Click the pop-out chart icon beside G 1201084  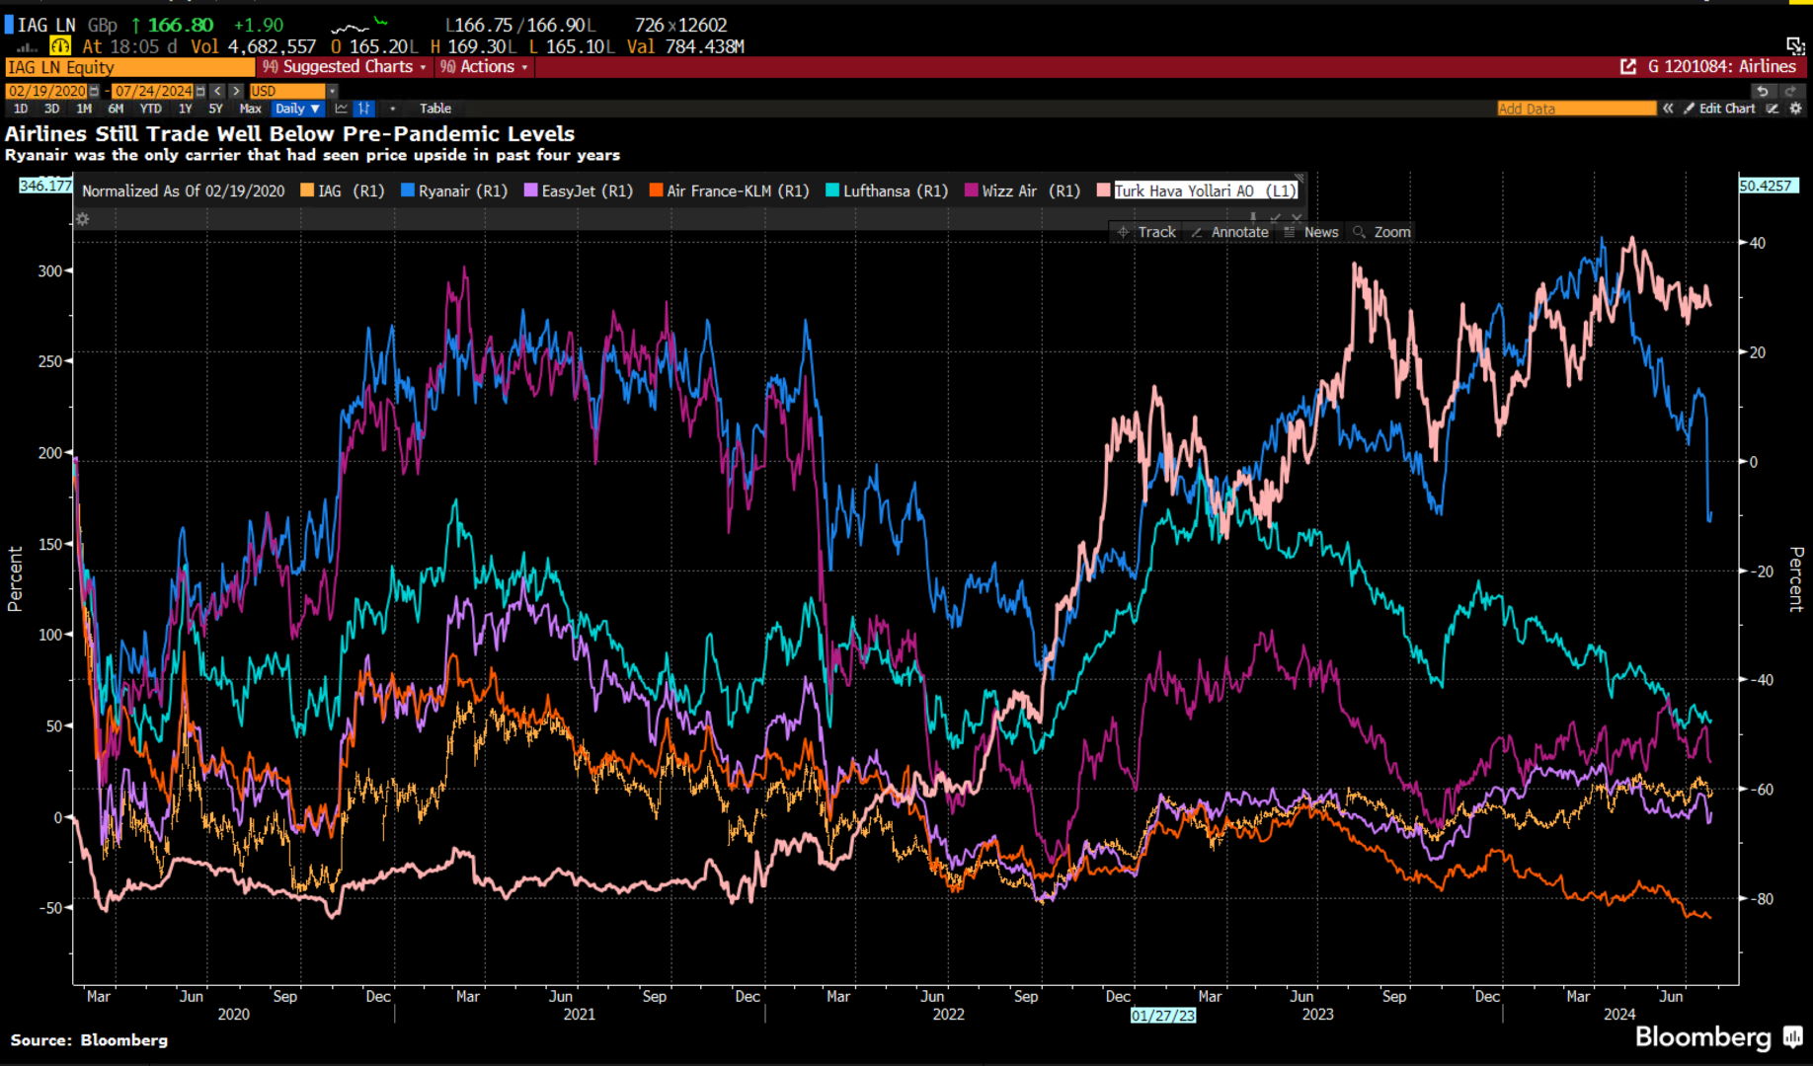(1628, 67)
